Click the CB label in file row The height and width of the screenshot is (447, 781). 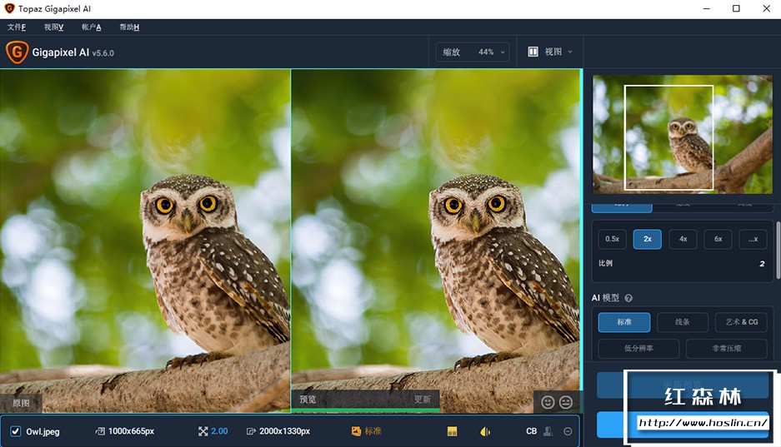(x=532, y=431)
